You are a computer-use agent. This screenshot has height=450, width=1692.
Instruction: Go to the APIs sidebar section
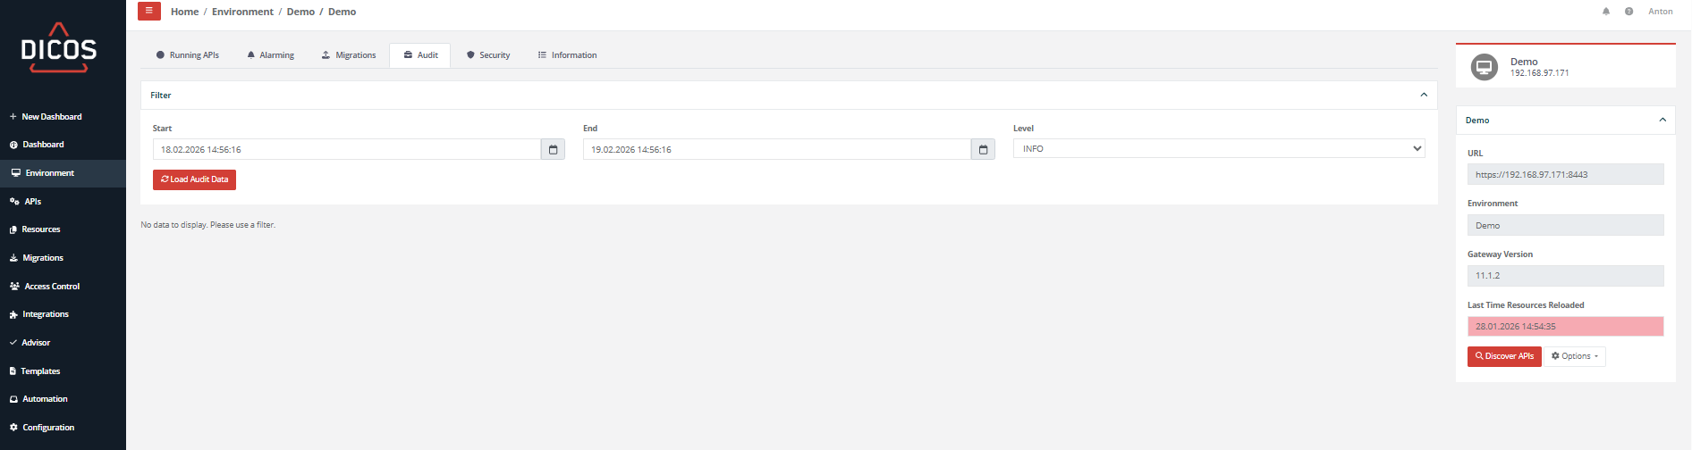pos(32,202)
